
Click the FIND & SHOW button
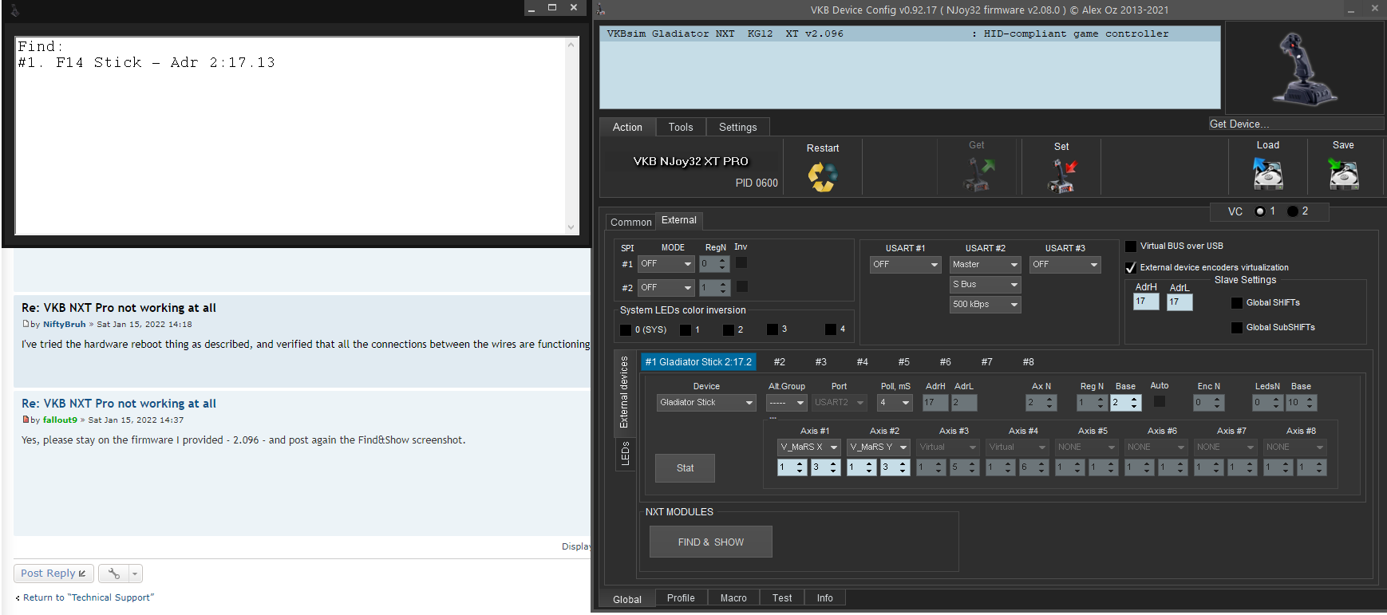click(x=711, y=542)
